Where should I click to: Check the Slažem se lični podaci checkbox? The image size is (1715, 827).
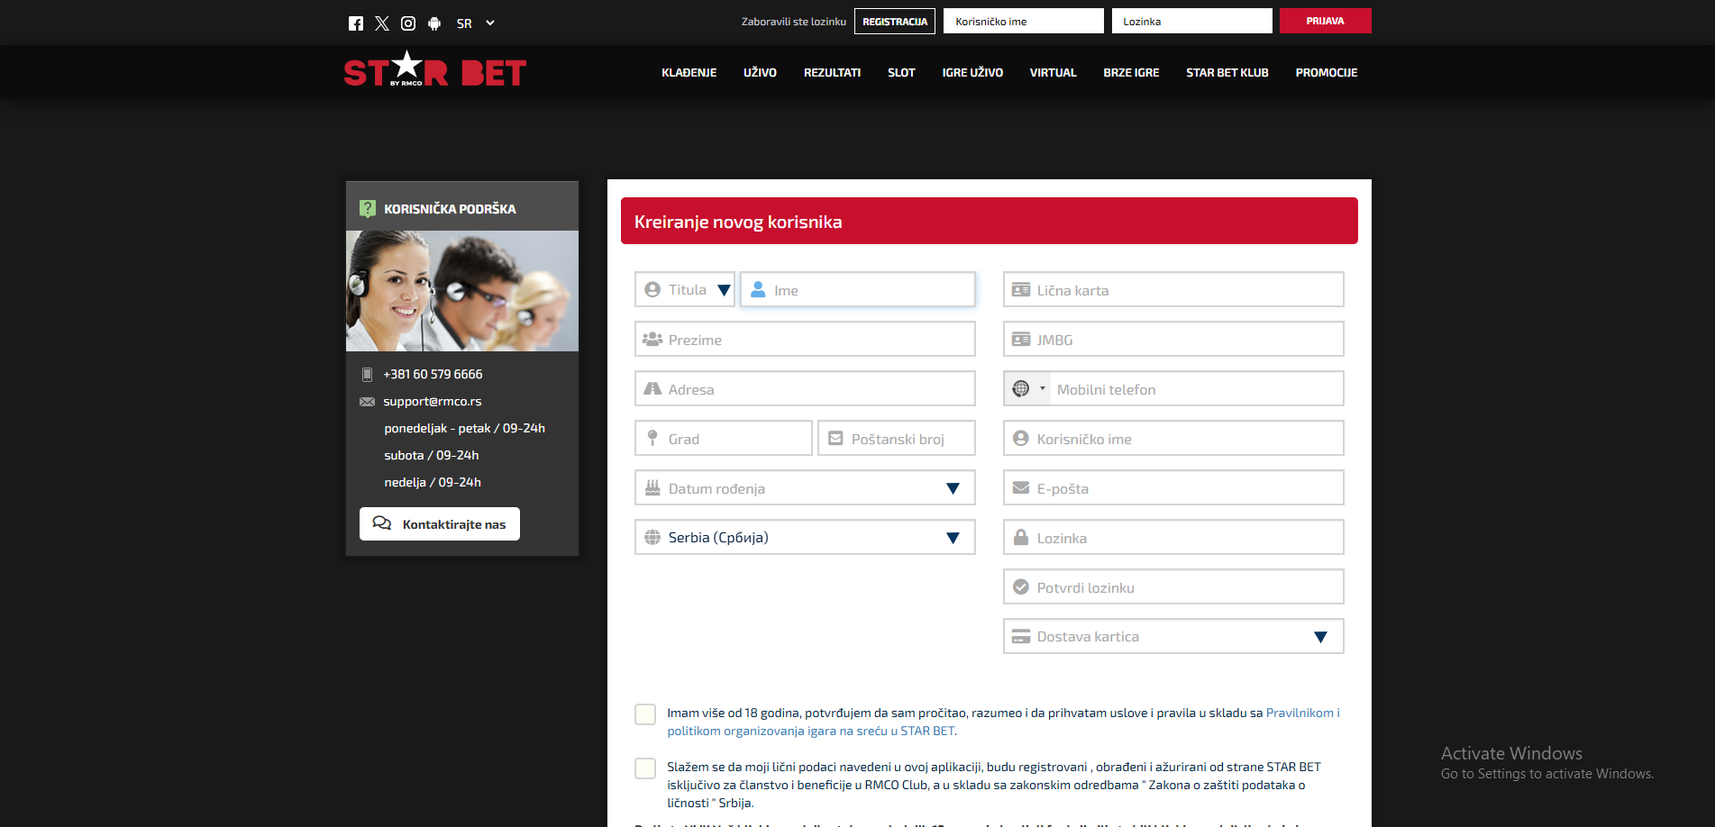point(645,768)
